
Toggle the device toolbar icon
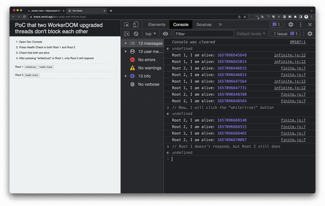[135, 25]
